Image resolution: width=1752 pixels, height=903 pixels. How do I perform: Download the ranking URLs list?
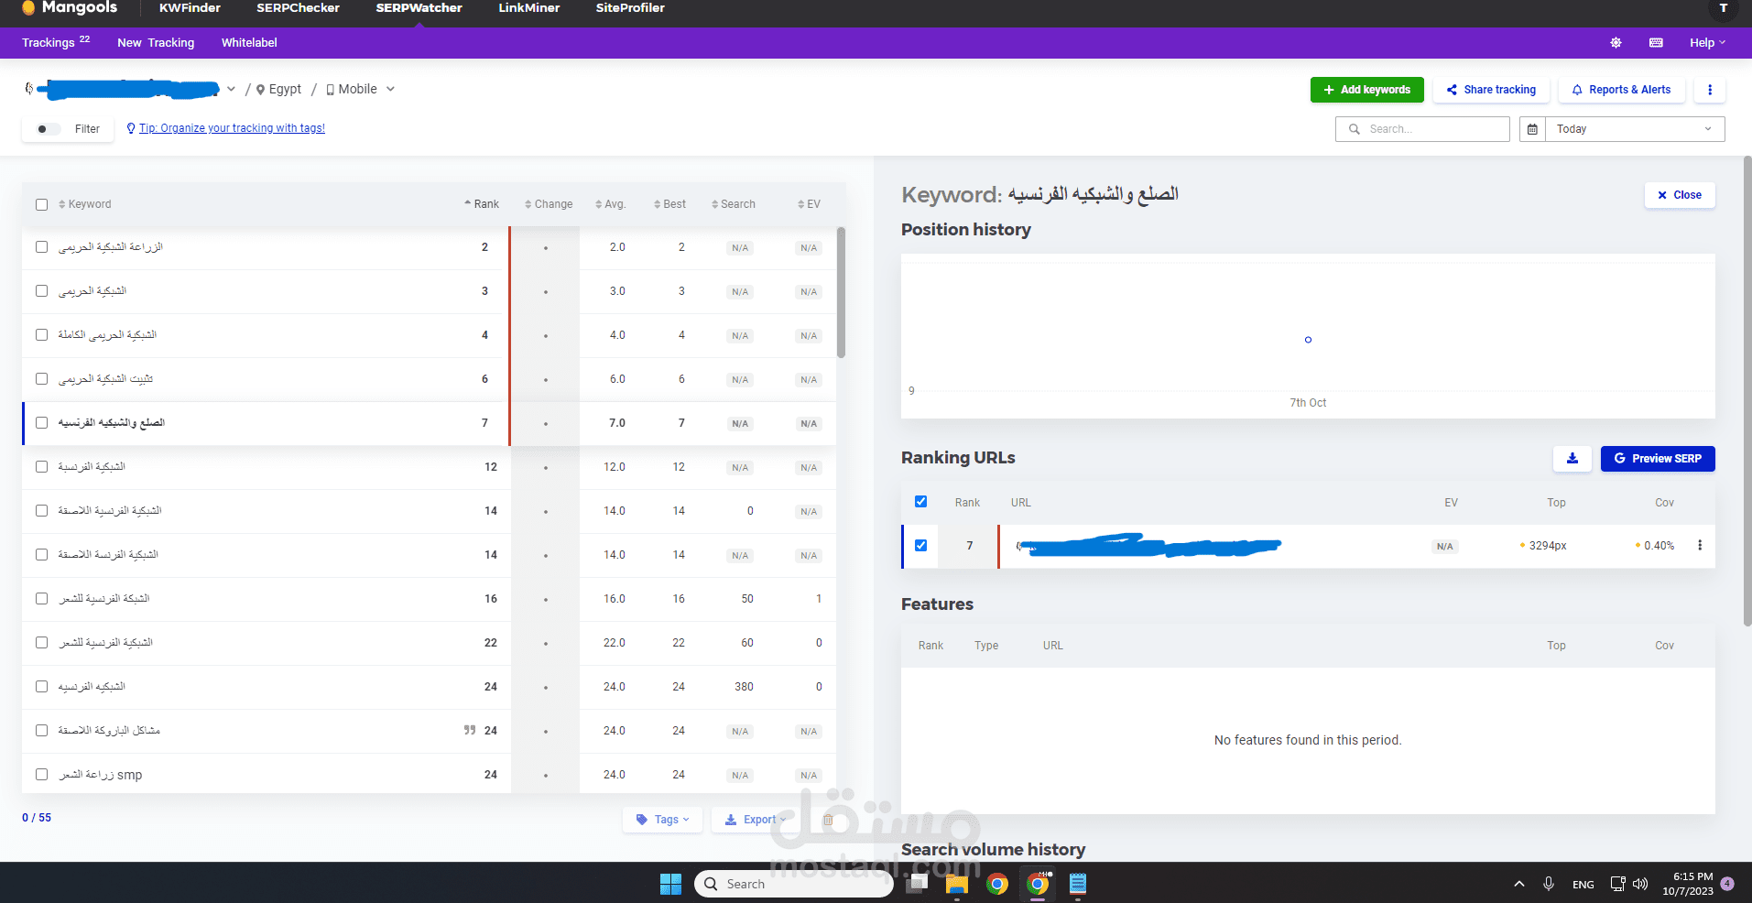point(1572,459)
